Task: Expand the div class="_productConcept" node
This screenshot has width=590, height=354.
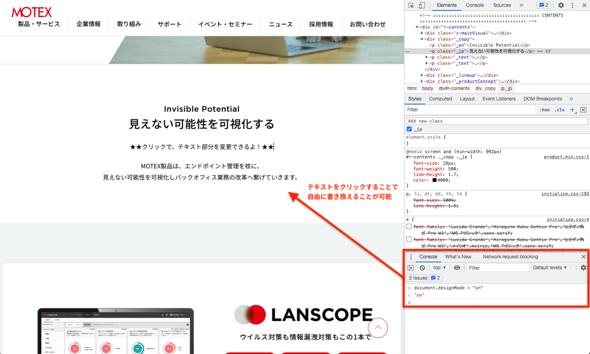Action: [x=421, y=81]
